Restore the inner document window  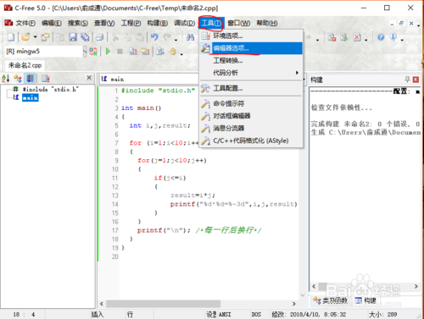[401, 24]
